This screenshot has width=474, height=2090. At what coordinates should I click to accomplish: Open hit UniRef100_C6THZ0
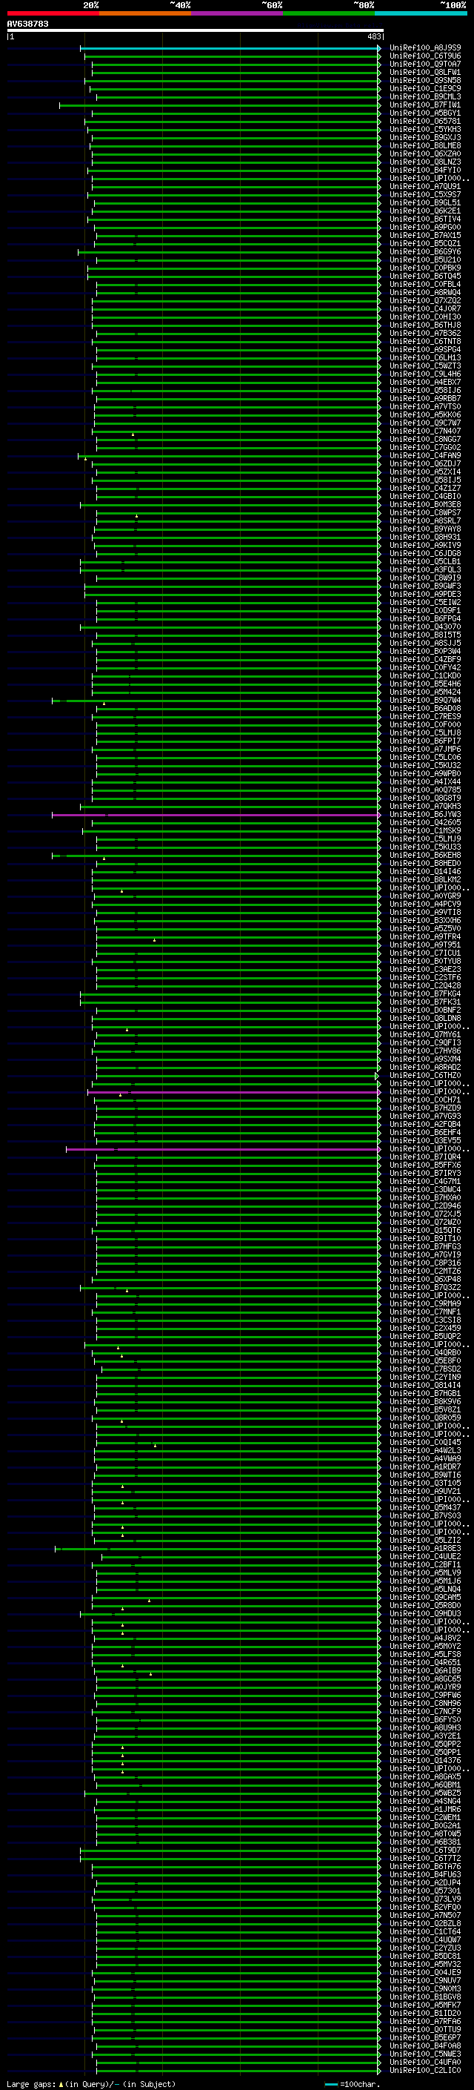425,1076
